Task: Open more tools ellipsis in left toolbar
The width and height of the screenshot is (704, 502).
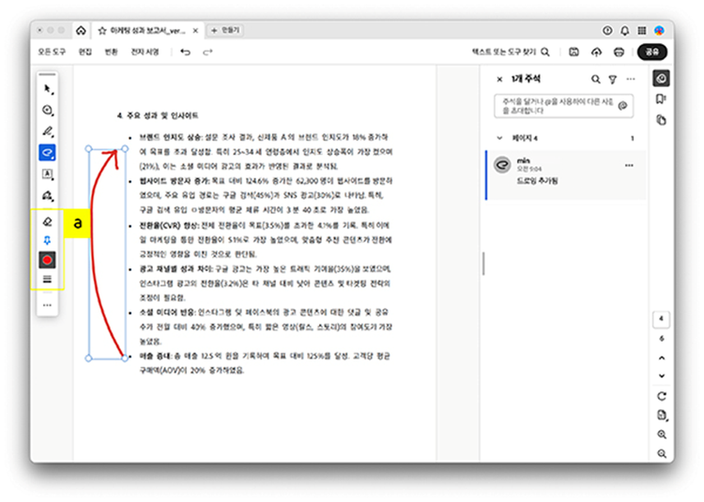Action: [x=47, y=305]
